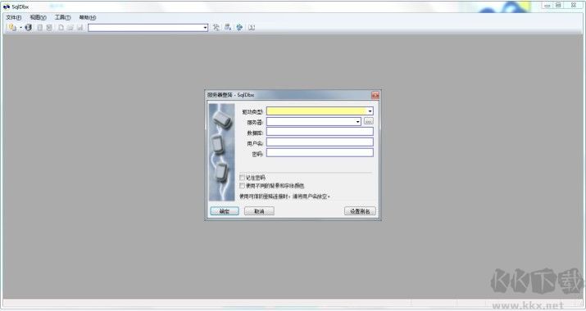
Task: Click into the 用户名 username field
Action: click(x=320, y=142)
